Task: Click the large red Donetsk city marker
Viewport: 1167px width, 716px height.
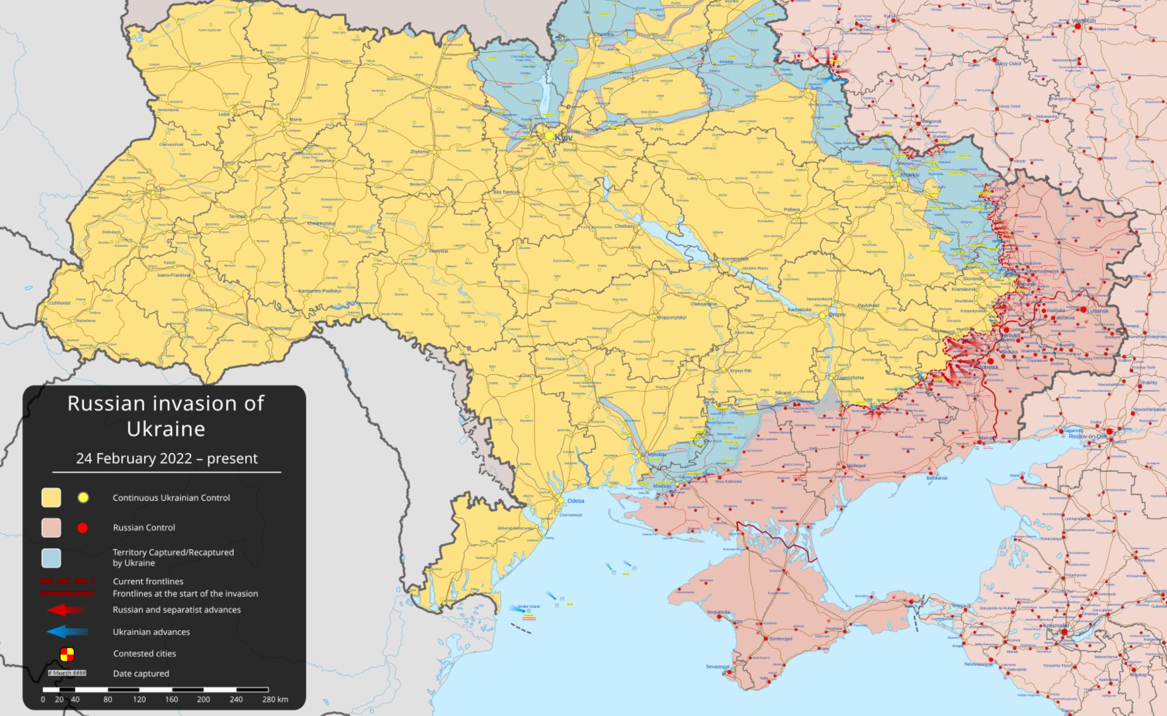Action: pyautogui.click(x=991, y=361)
